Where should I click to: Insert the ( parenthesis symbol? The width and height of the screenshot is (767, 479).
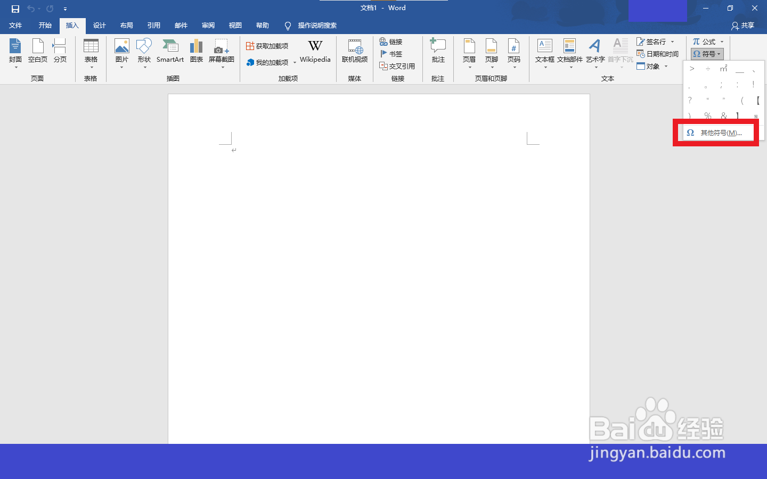[x=741, y=100]
